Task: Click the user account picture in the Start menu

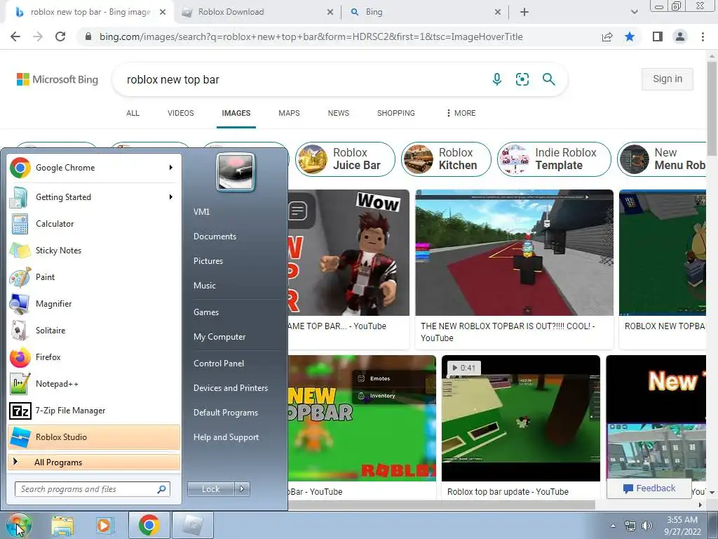Action: coord(236,172)
